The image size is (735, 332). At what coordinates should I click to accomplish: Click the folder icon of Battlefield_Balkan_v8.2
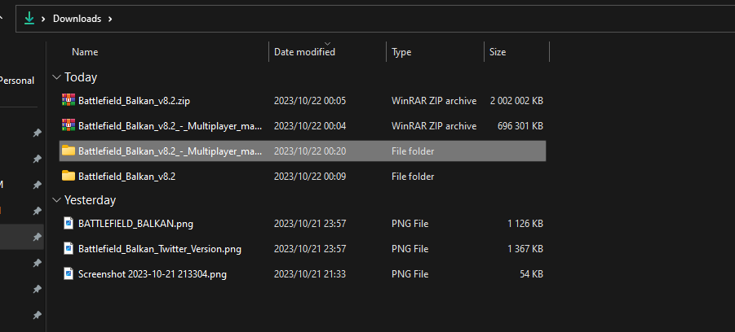click(x=69, y=176)
